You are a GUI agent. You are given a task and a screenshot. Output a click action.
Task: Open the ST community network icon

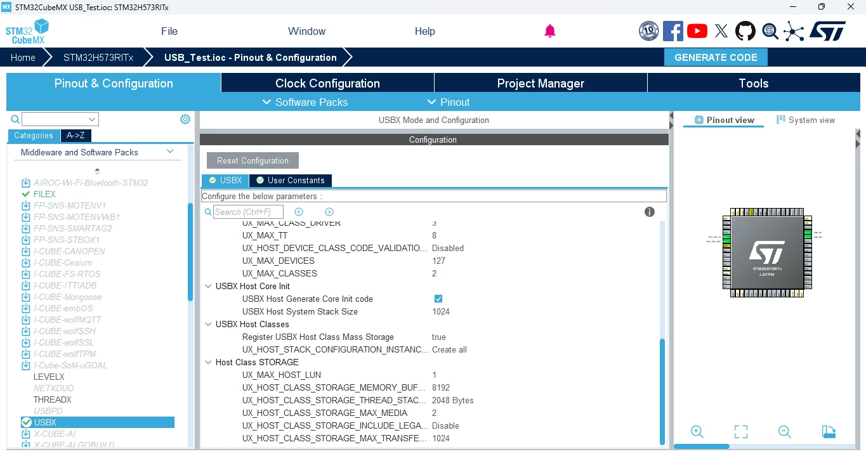[794, 31]
